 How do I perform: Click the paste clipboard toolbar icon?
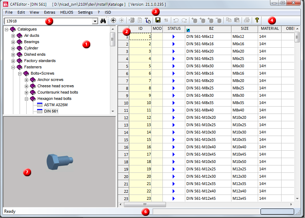[x=237, y=21]
